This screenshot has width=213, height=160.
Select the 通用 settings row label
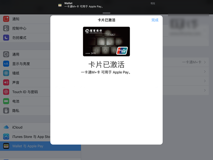(x=16, y=54)
